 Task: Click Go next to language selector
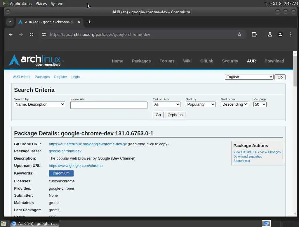(280, 77)
